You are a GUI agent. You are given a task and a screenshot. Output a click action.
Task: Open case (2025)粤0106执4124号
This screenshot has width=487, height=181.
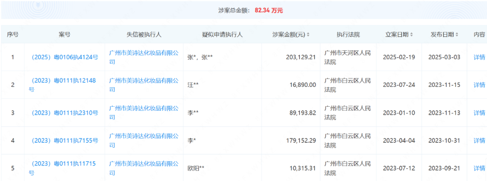tap(64, 57)
